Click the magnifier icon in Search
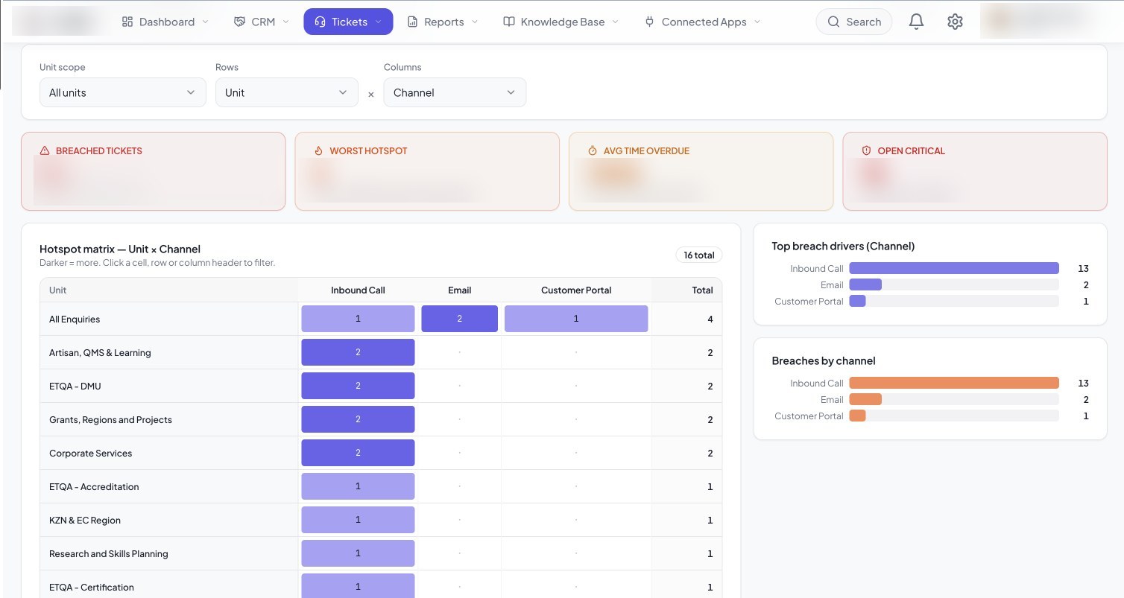The width and height of the screenshot is (1124, 598). (x=833, y=22)
